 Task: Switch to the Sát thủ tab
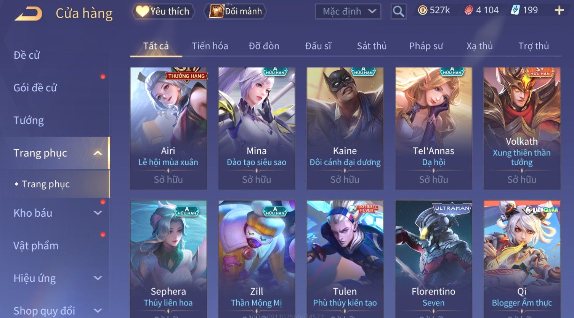(372, 46)
